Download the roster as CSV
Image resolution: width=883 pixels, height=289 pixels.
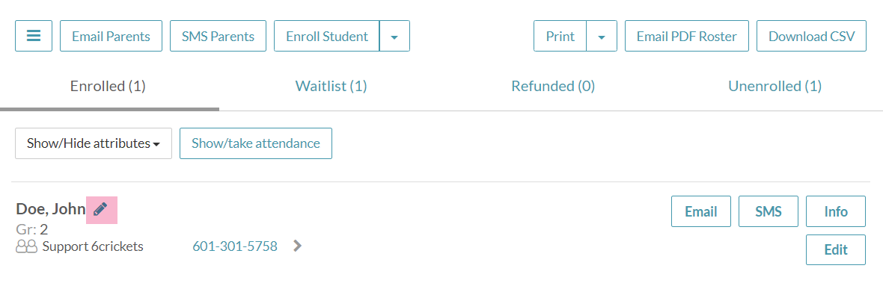pyautogui.click(x=811, y=36)
